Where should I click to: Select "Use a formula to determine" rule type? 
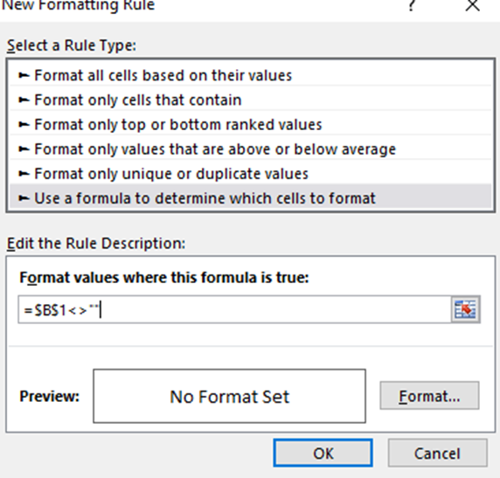[251, 197]
